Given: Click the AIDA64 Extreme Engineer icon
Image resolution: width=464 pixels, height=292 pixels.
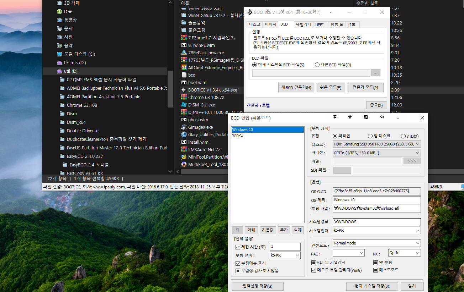Looking at the screenshot, I should 184,67.
